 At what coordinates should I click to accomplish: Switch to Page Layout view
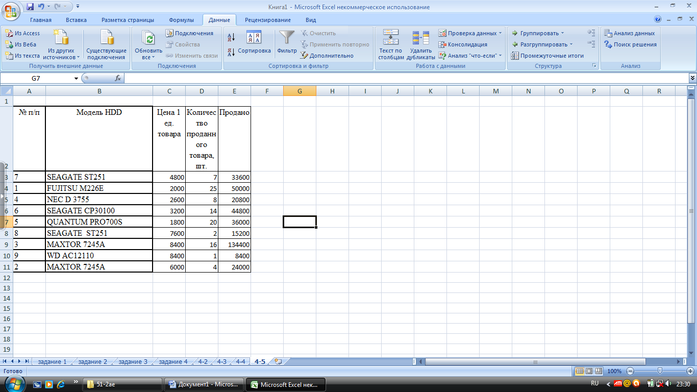[589, 371]
